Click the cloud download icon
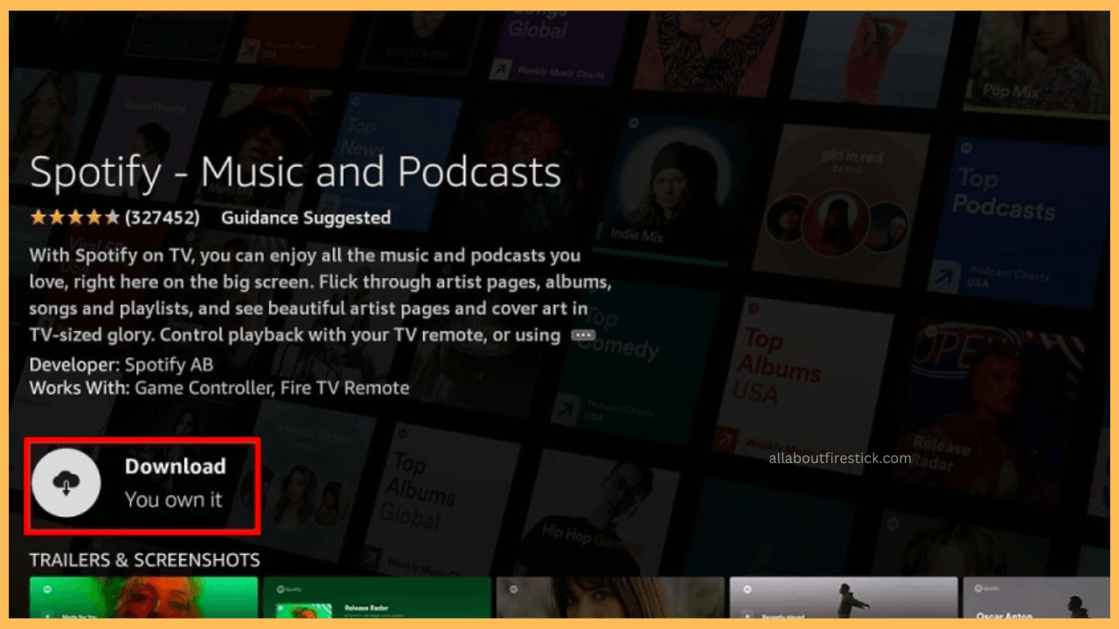 [x=66, y=485]
